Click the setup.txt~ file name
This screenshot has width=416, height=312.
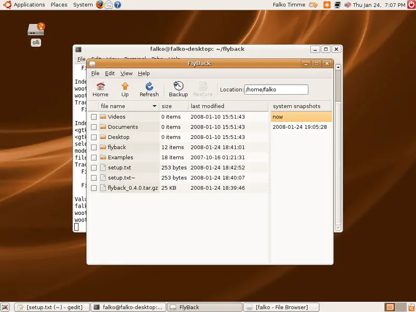pyautogui.click(x=122, y=178)
